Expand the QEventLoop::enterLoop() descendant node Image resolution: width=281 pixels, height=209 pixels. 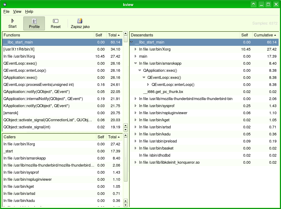[148, 85]
